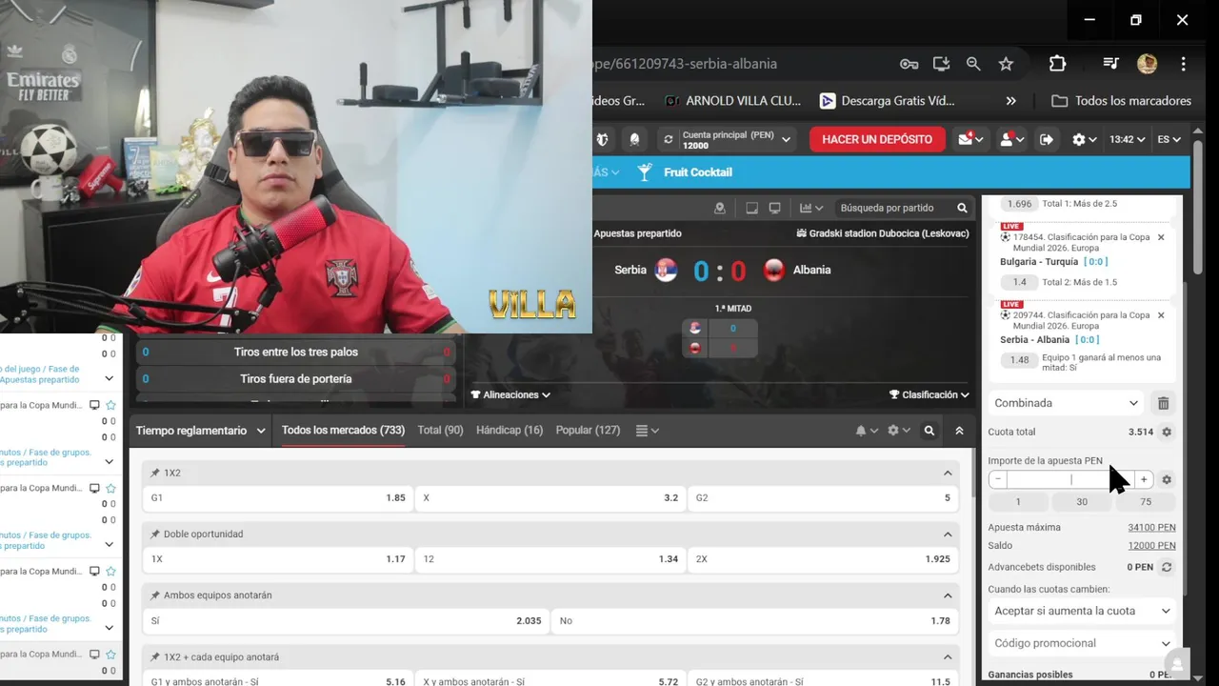
Task: Pin the Doble oportunidad market
Action: pyautogui.click(x=155, y=535)
